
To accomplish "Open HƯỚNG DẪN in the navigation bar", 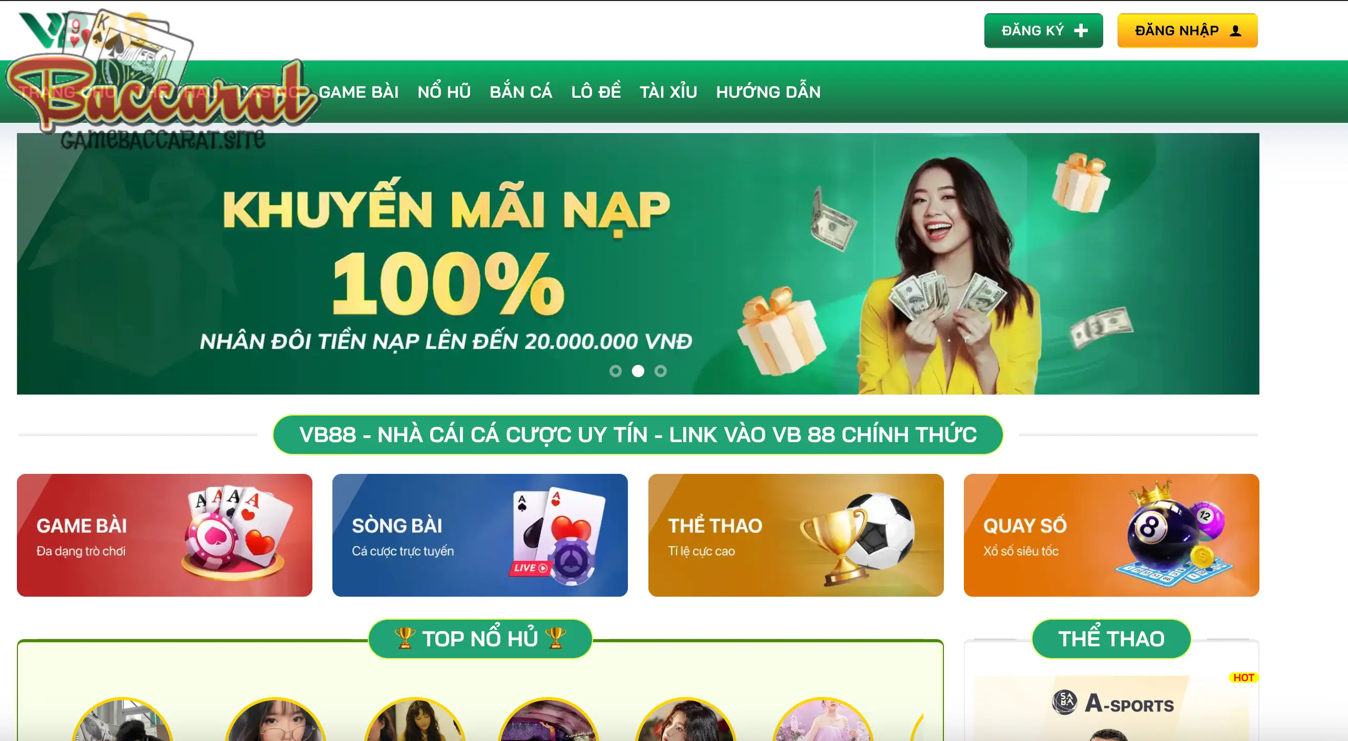I will 768,91.
